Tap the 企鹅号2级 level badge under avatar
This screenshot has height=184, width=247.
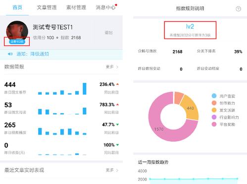pos(17,41)
